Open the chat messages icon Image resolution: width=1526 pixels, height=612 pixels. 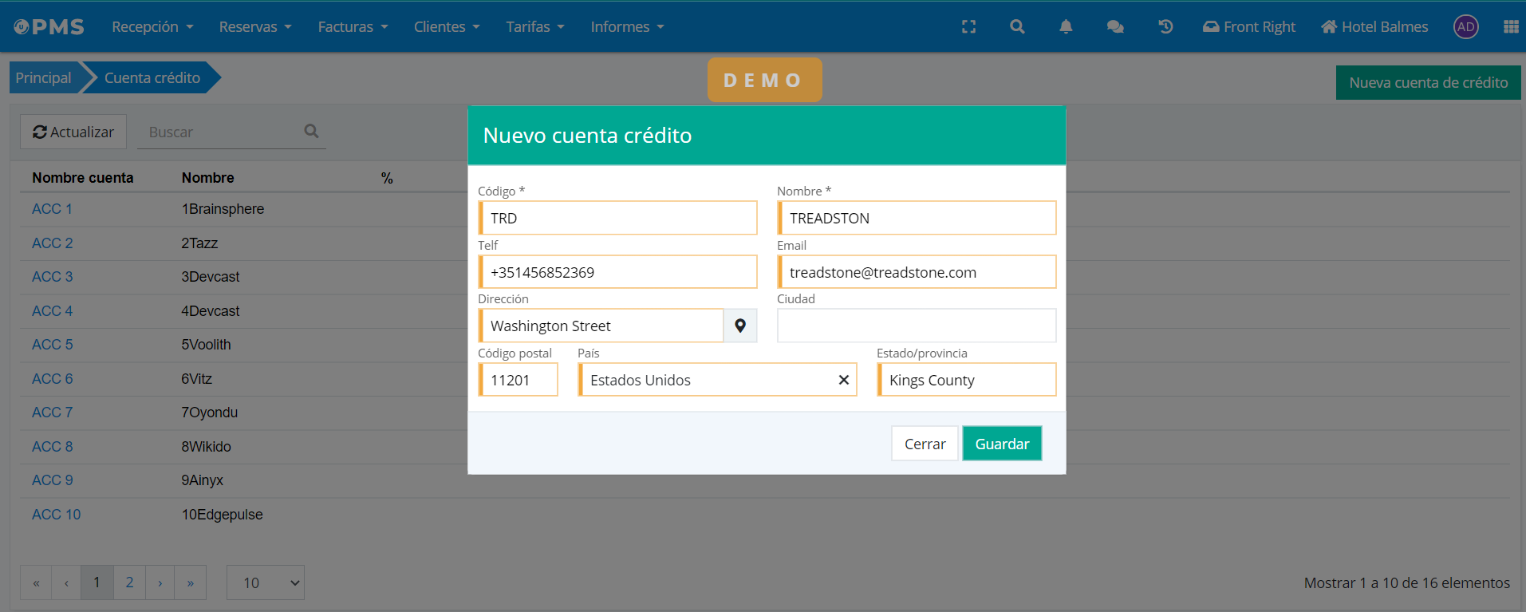pyautogui.click(x=1115, y=27)
